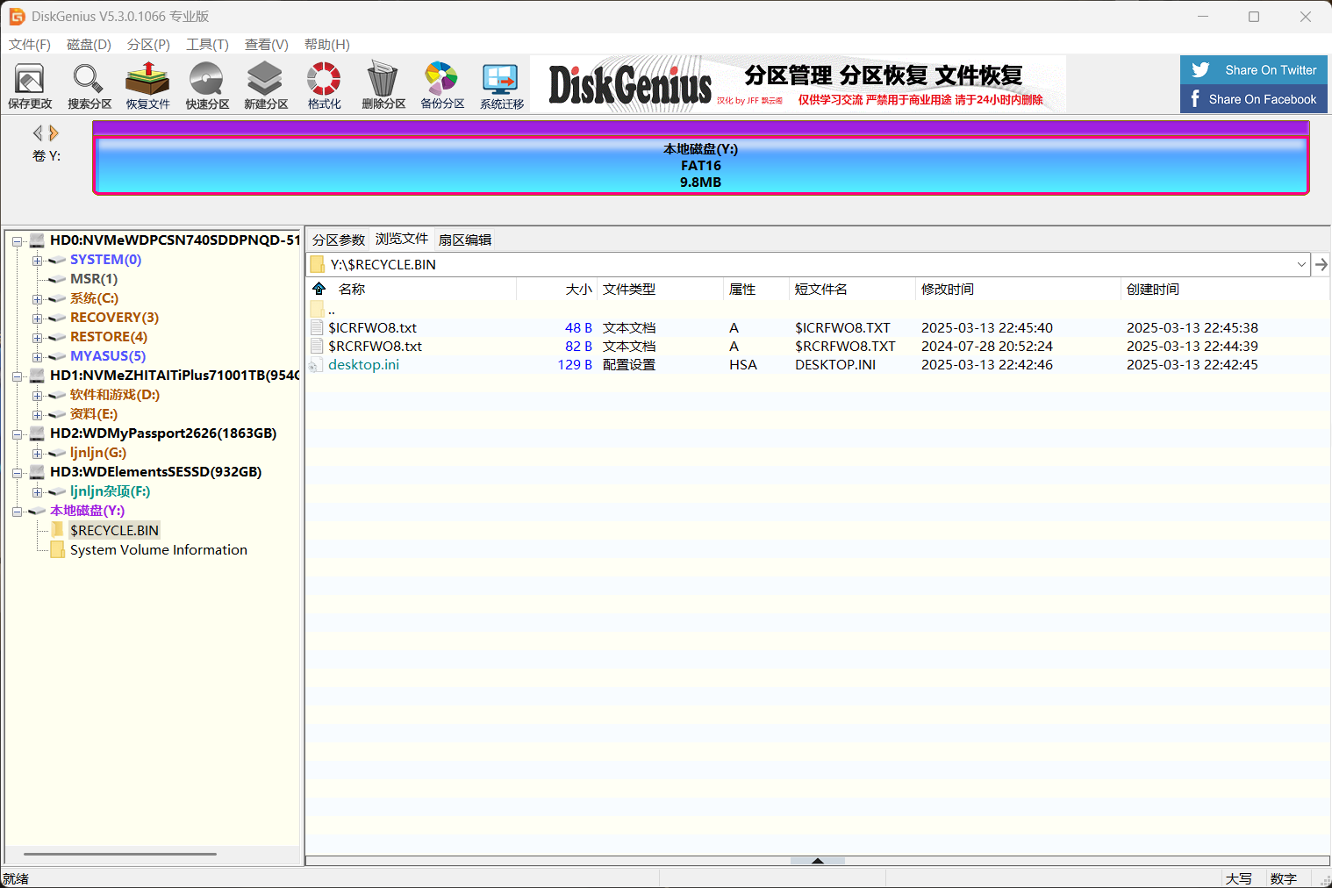Click the HD0 disk drive icon in tree
Screen dimensions: 1332x888
pyautogui.click(x=37, y=240)
